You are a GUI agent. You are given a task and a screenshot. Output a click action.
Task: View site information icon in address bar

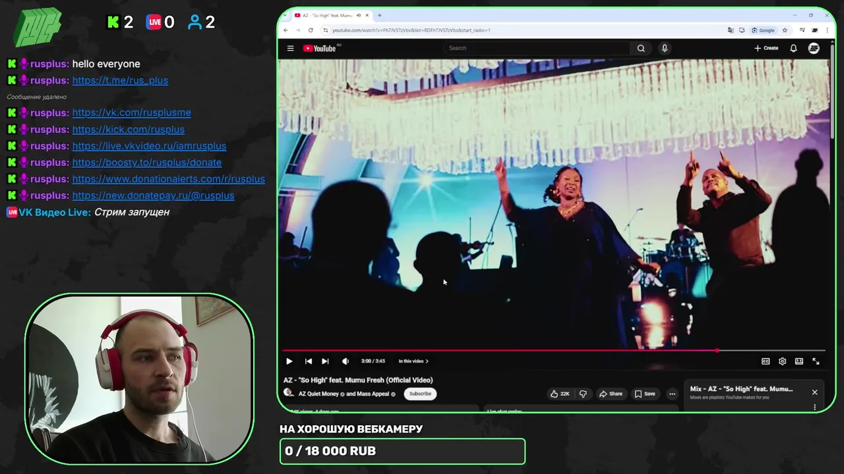click(326, 30)
